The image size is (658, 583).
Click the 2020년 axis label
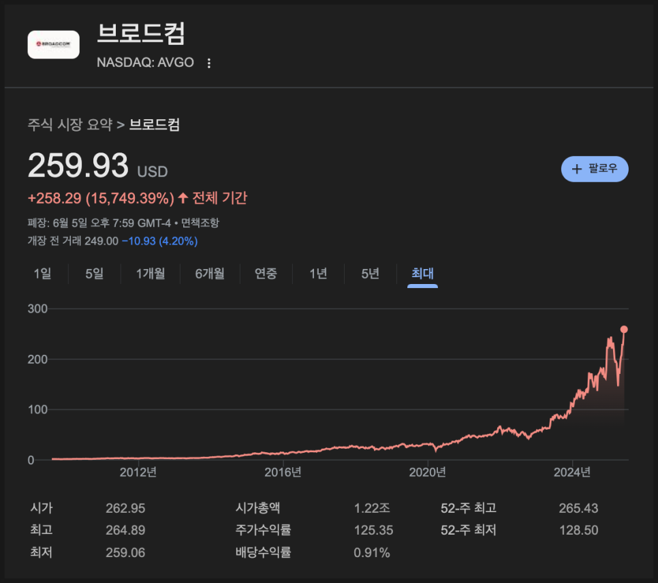(x=427, y=472)
